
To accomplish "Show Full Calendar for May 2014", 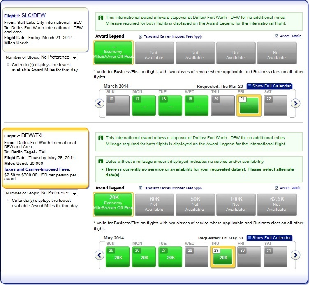I will (270, 238).
